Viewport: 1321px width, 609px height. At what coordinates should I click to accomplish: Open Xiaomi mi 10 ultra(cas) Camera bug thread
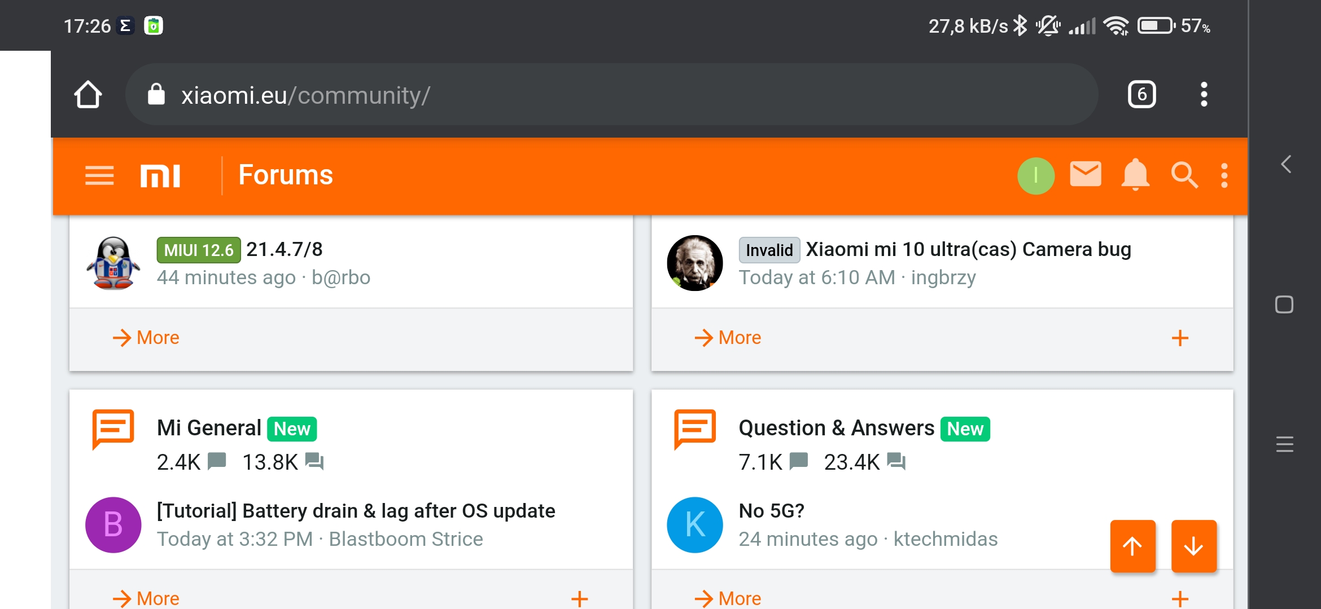pos(968,249)
